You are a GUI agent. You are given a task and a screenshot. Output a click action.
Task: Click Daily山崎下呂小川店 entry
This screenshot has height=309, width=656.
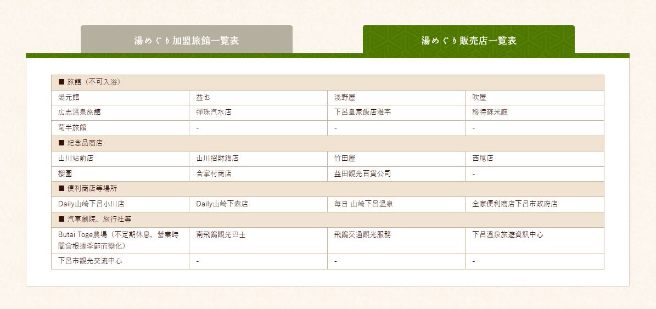coord(120,205)
